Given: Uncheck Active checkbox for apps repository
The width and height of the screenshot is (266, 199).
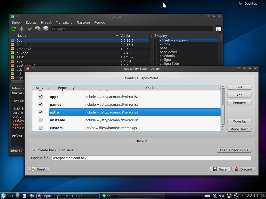Looking at the screenshot, I should click(x=40, y=97).
